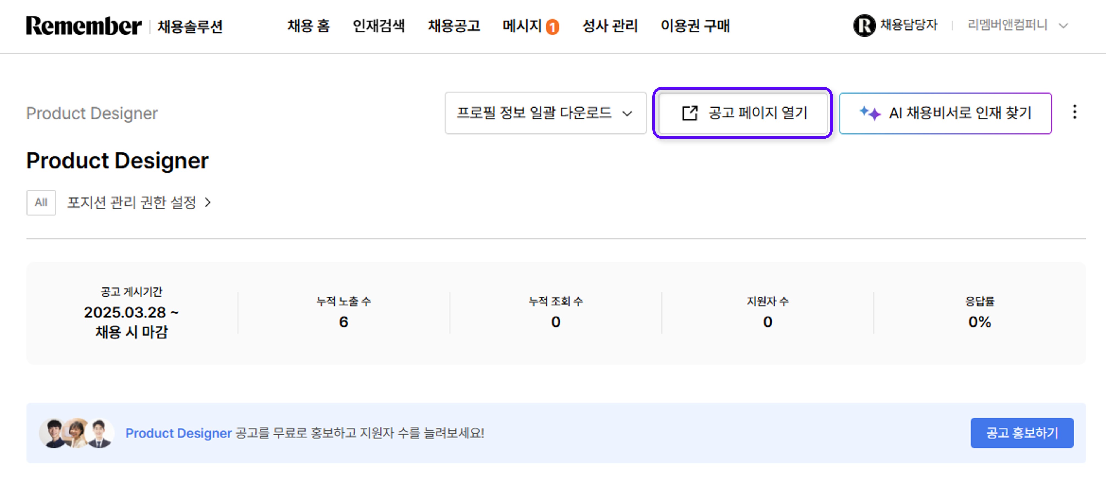
Task: Open the 프로필 정보 일괄 다운로드 dropdown
Action: [x=545, y=113]
